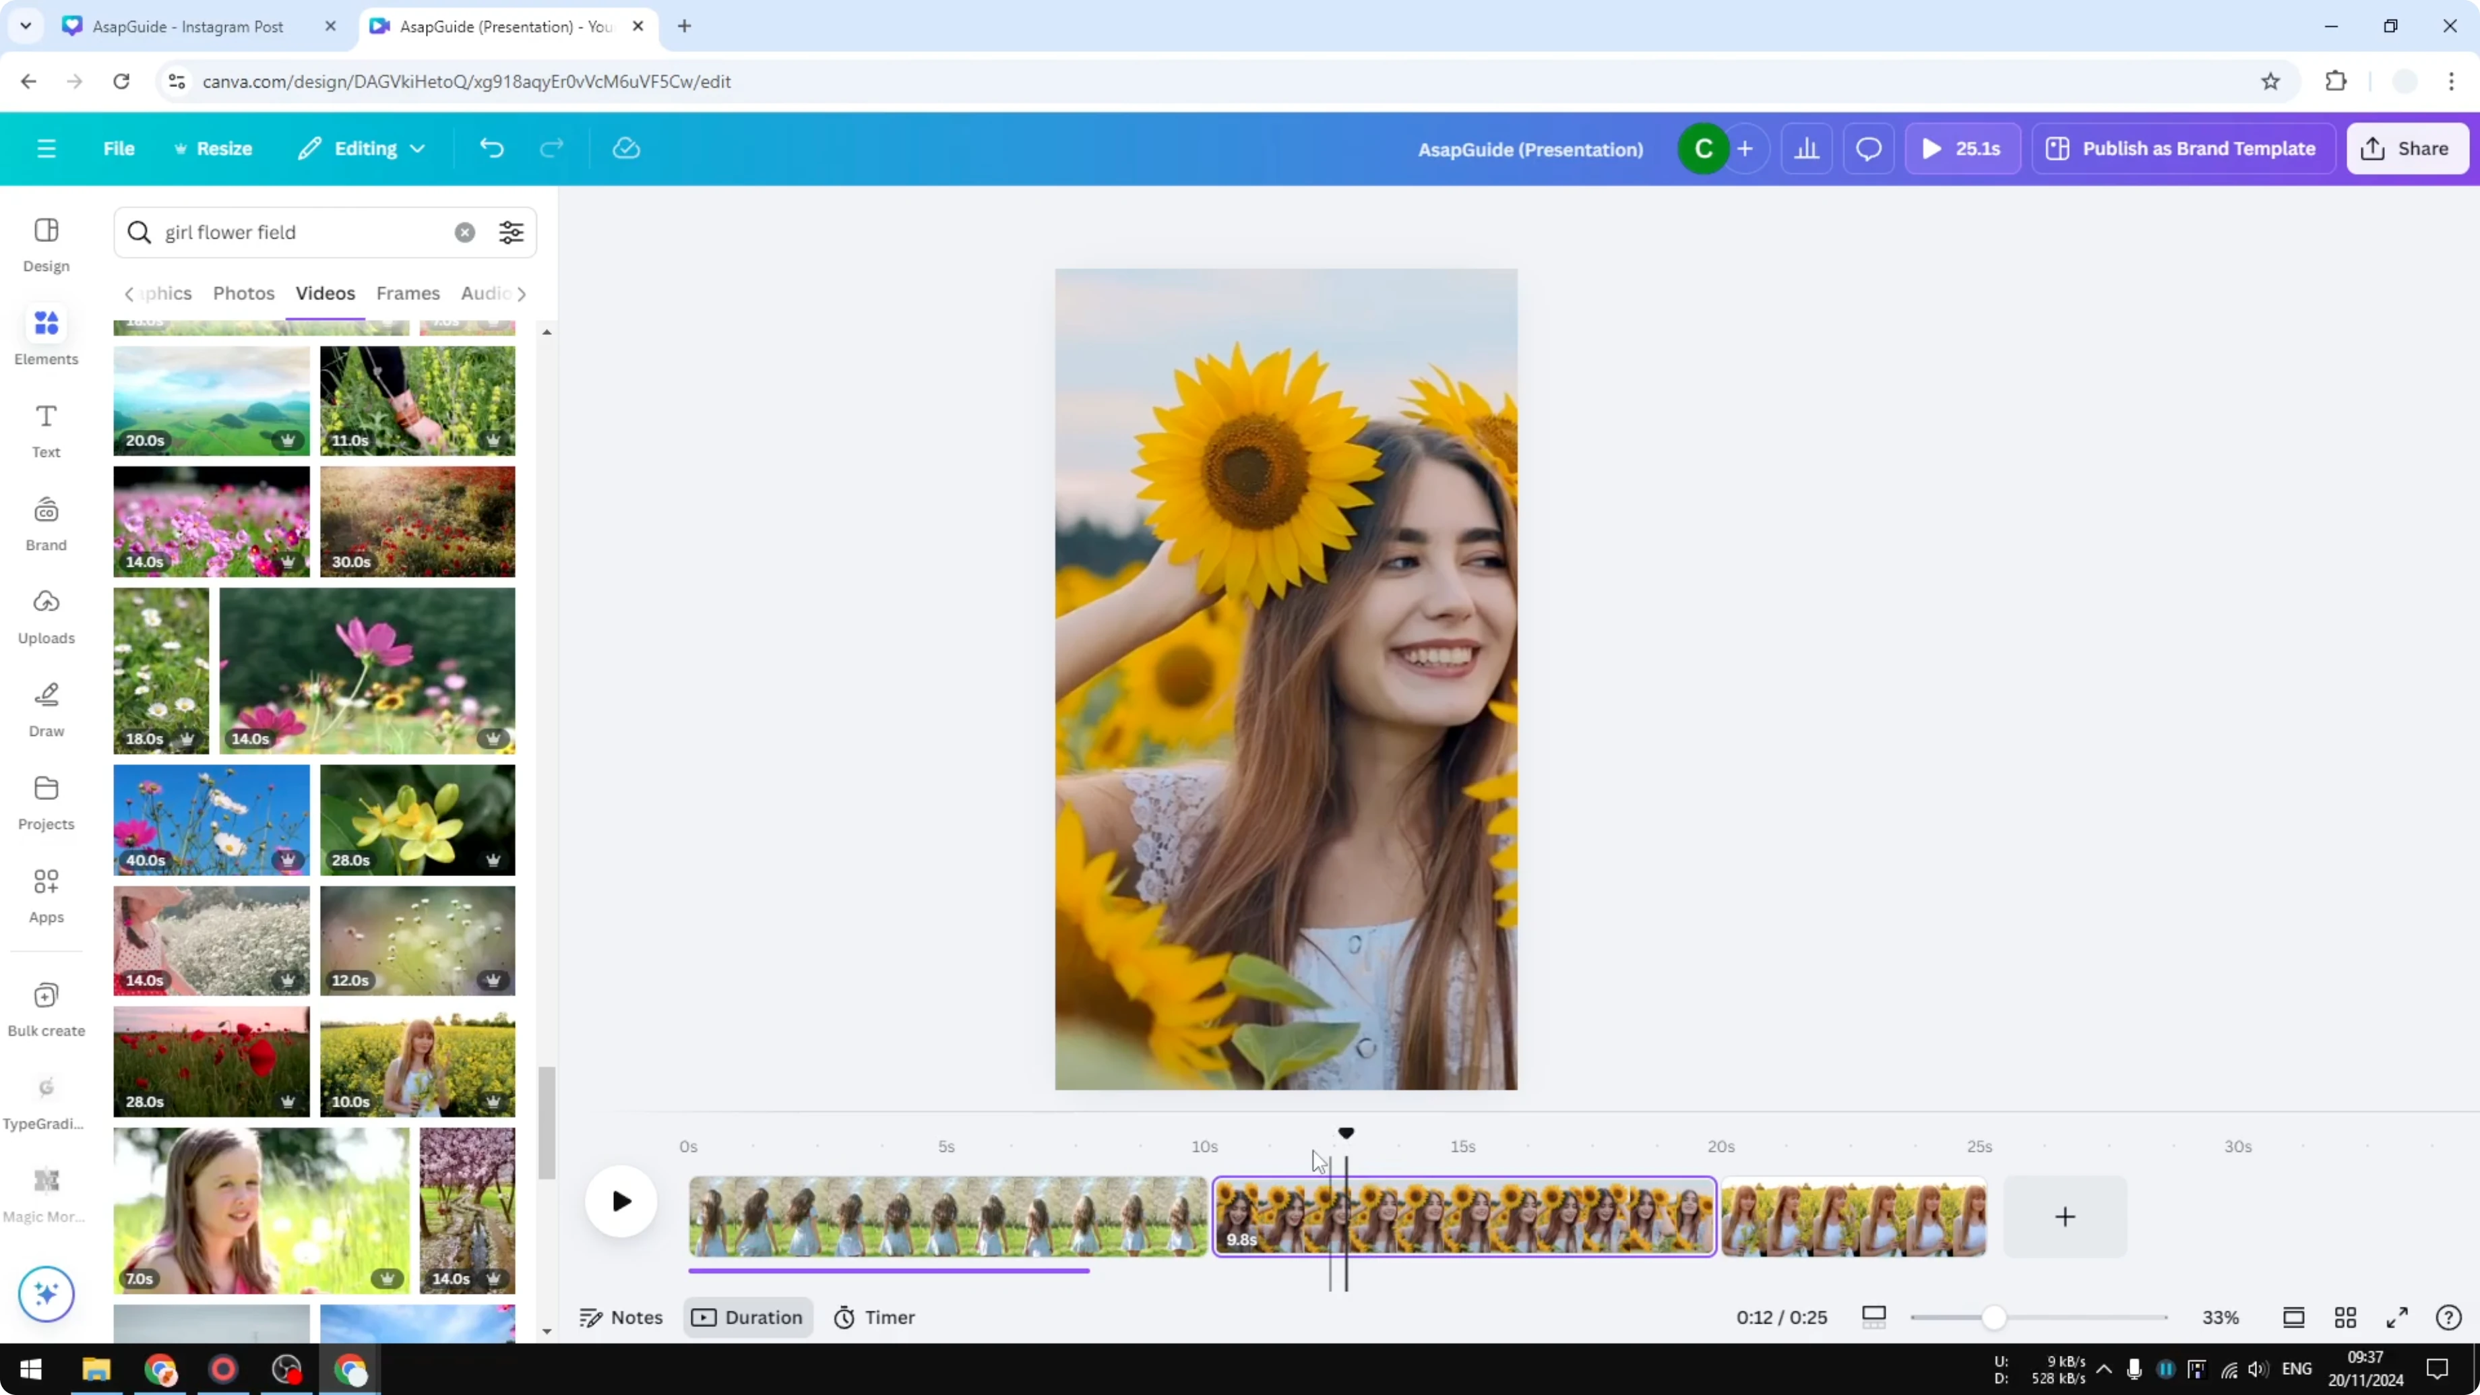Open the Editing mode dropdown
The image size is (2480, 1395).
coord(361,148)
